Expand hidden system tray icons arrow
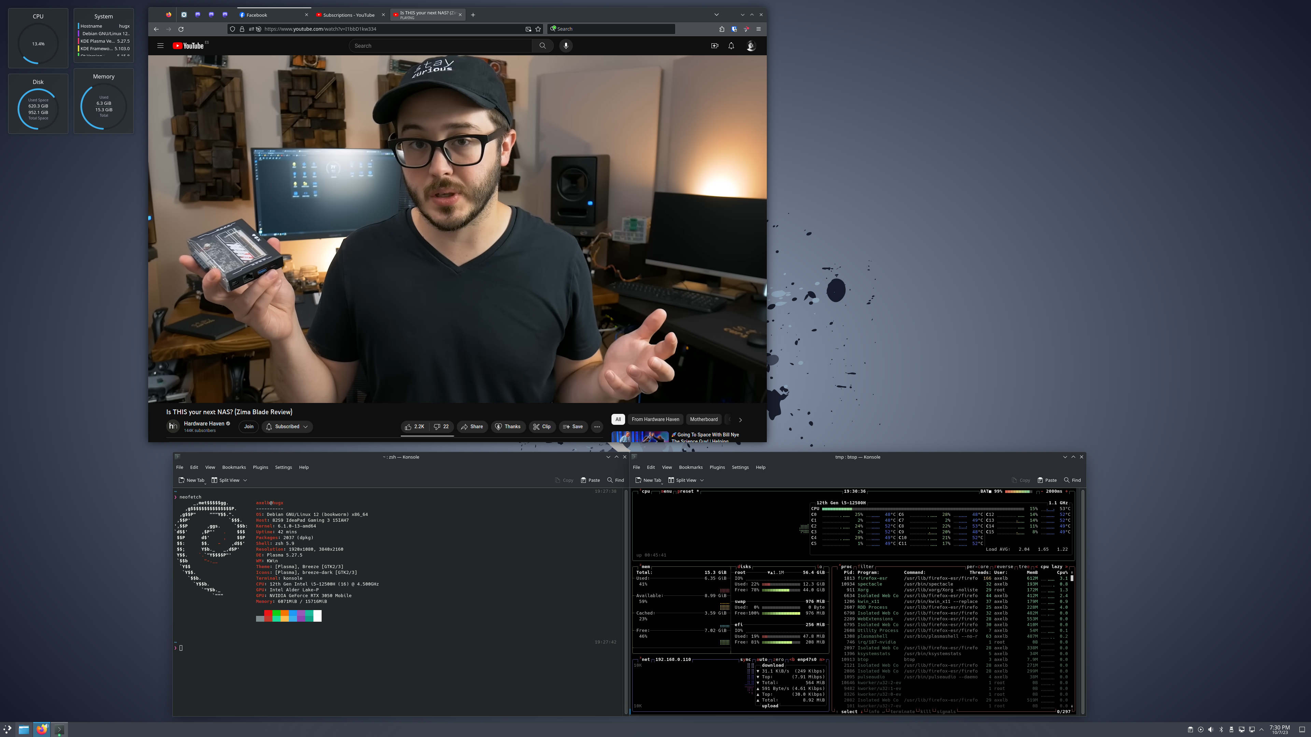Image resolution: width=1311 pixels, height=737 pixels. click(x=1261, y=729)
